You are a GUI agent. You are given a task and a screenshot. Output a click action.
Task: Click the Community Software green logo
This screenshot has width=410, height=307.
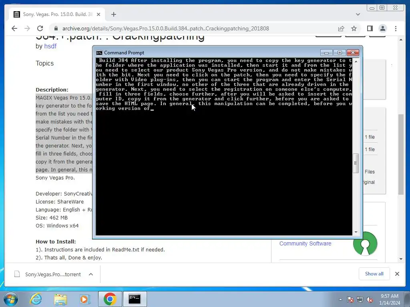pyautogui.click(x=365, y=243)
